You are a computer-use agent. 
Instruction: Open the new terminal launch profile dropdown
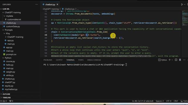click(x=172, y=60)
